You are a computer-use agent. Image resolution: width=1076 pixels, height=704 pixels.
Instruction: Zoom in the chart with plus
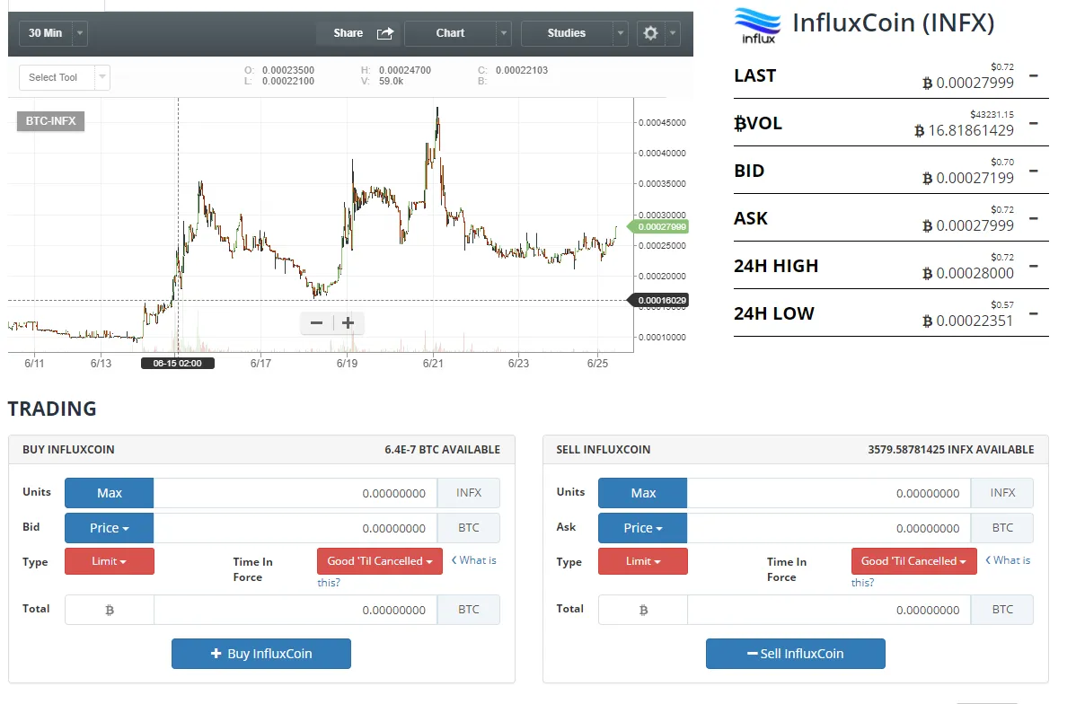pos(348,322)
